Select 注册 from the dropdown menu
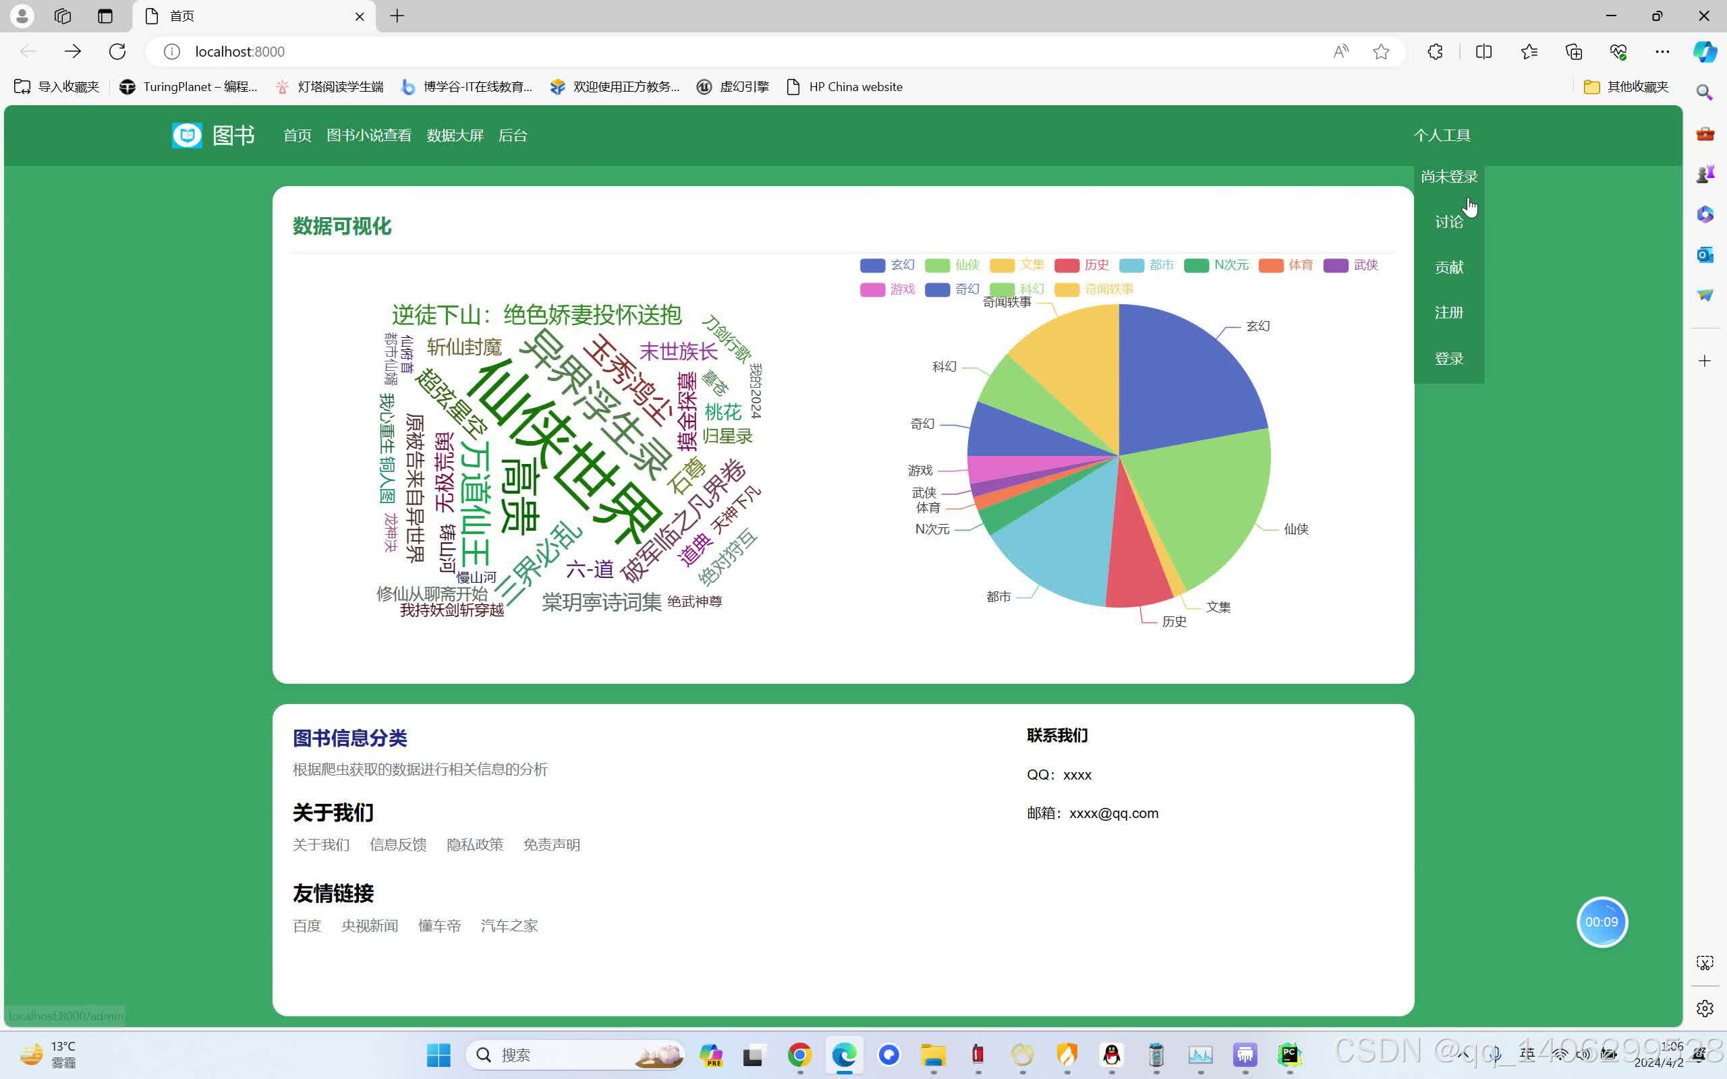 point(1448,312)
